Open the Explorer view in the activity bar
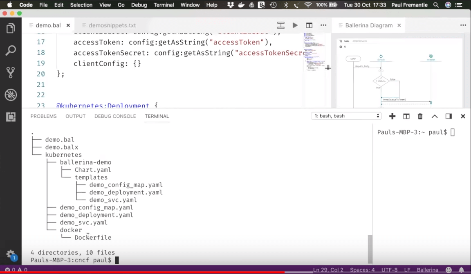The height and width of the screenshot is (274, 471). pyautogui.click(x=11, y=28)
